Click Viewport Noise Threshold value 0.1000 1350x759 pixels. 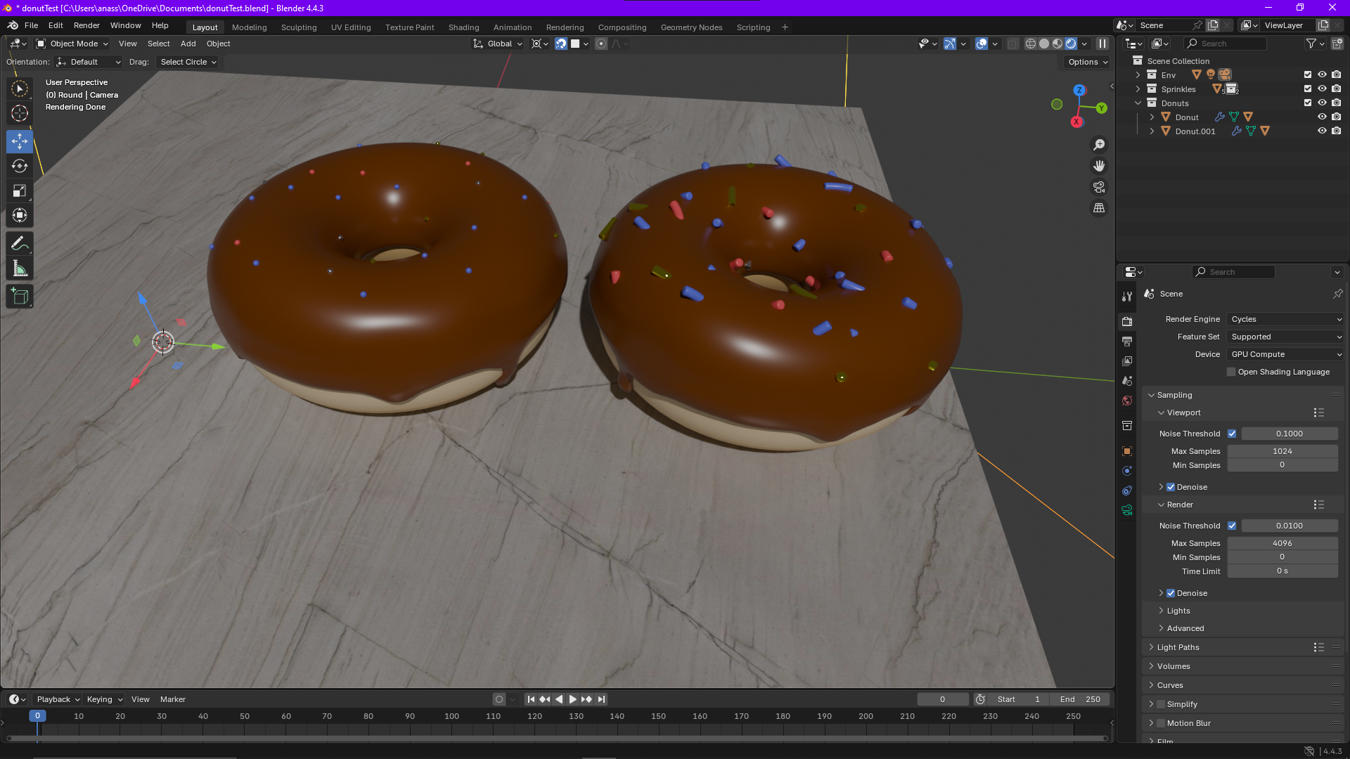[1289, 434]
